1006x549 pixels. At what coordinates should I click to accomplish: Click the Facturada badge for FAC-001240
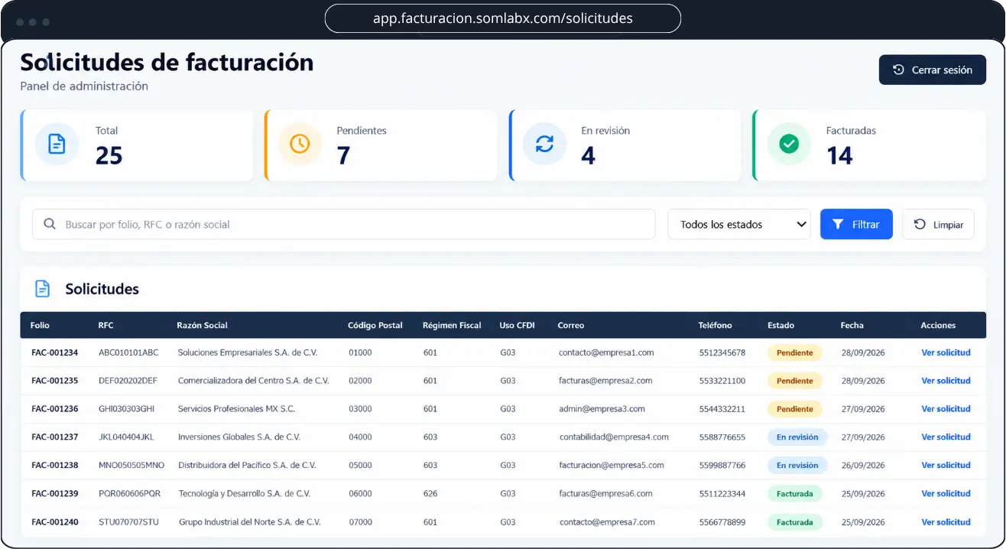coord(795,522)
